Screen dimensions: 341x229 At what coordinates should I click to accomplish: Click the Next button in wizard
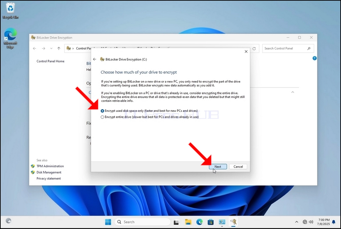(x=218, y=167)
